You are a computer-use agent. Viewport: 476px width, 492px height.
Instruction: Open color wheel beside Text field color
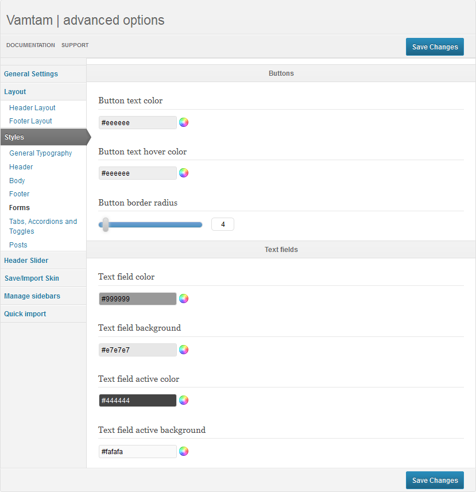(x=184, y=299)
